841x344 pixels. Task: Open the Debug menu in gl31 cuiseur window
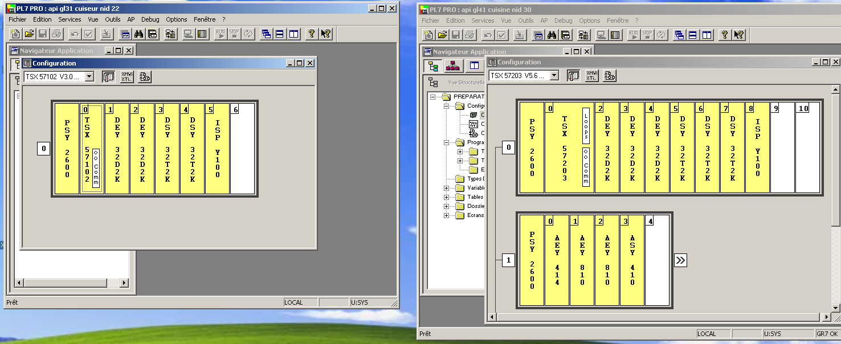click(x=150, y=19)
